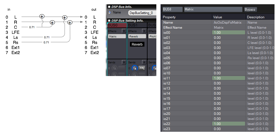
Task: Add an effect to BUS0
Action: click(124, 31)
